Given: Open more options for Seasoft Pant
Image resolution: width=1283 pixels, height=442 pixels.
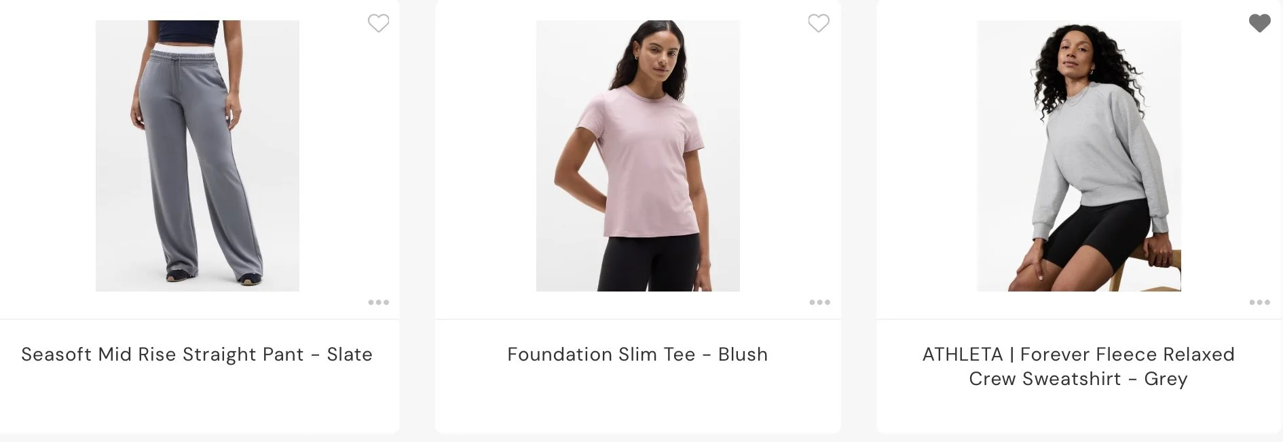Looking at the screenshot, I should pos(378,302).
